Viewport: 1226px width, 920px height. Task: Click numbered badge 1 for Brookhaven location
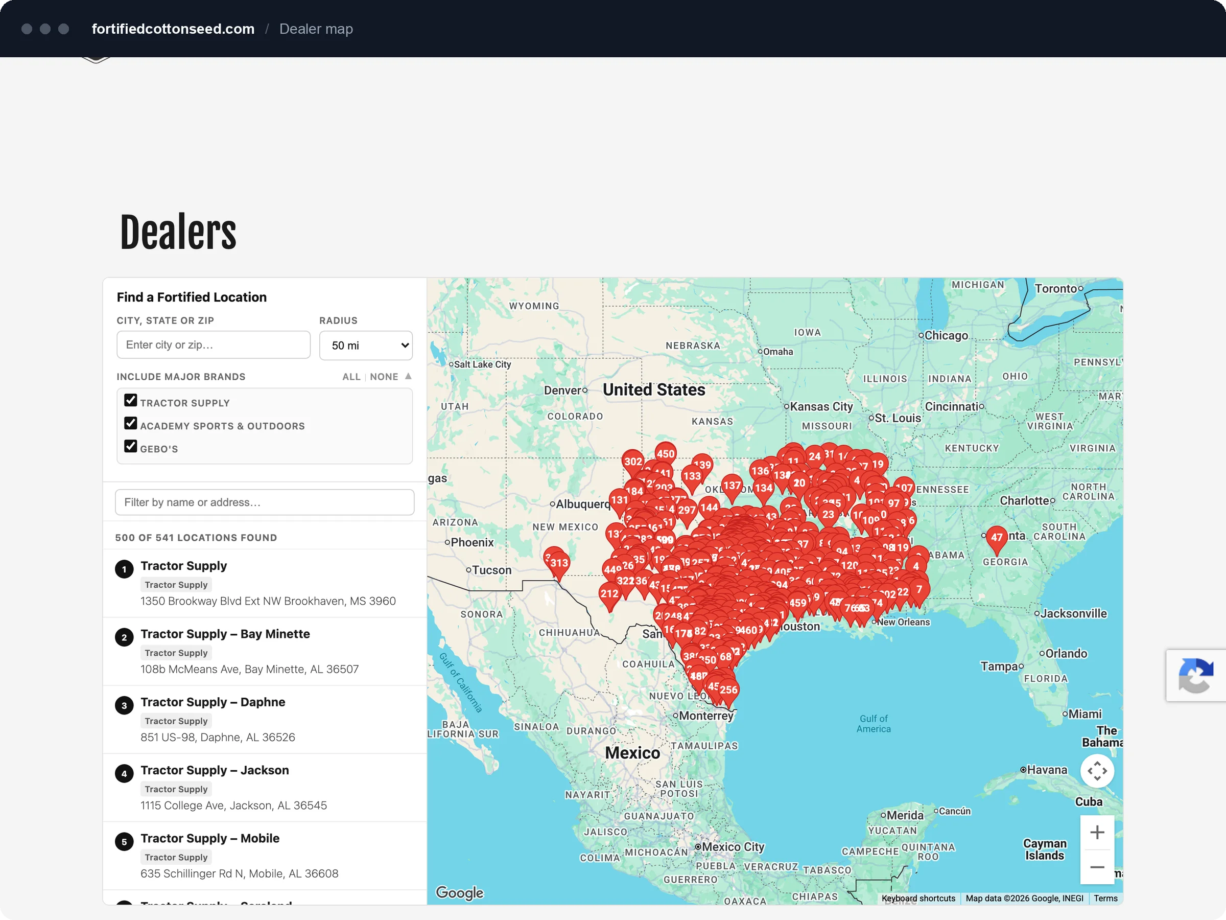[x=124, y=569]
